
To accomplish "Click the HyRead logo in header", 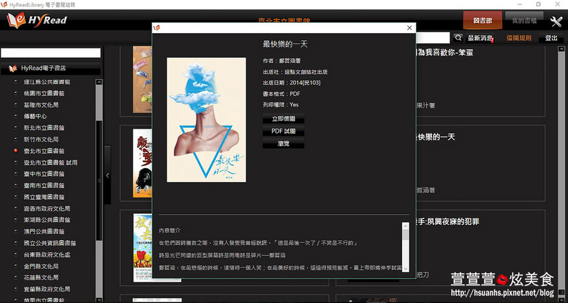I will click(x=38, y=21).
